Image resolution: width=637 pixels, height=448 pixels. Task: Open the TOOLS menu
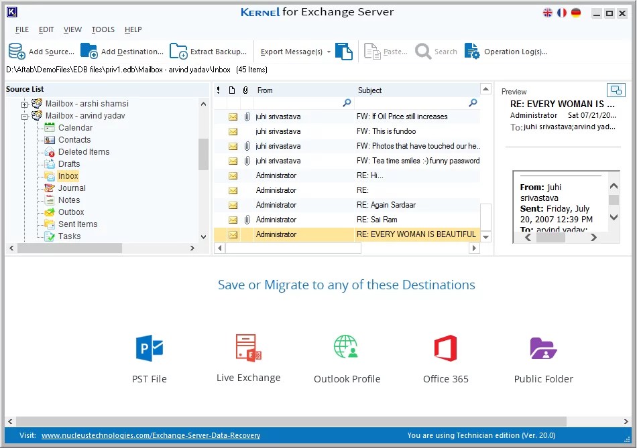pos(103,29)
